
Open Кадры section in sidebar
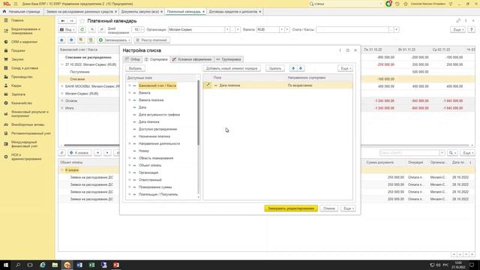coord(16,85)
